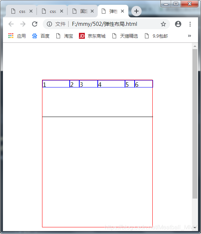The width and height of the screenshot is (201, 234).
Task: Open the 天猫精选 bookmark
Action: (x=125, y=36)
